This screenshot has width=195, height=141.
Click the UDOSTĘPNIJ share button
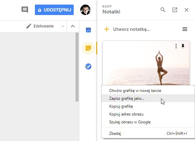click(54, 10)
